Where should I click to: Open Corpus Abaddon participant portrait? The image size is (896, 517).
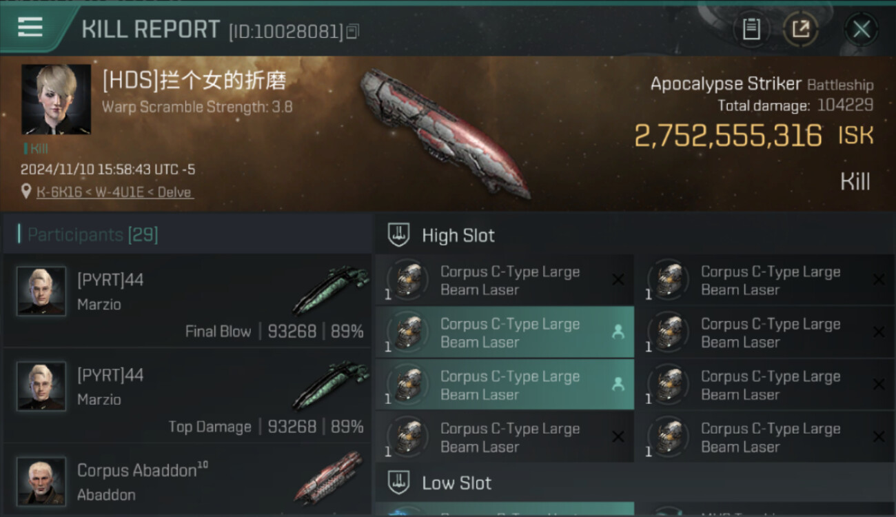41,480
